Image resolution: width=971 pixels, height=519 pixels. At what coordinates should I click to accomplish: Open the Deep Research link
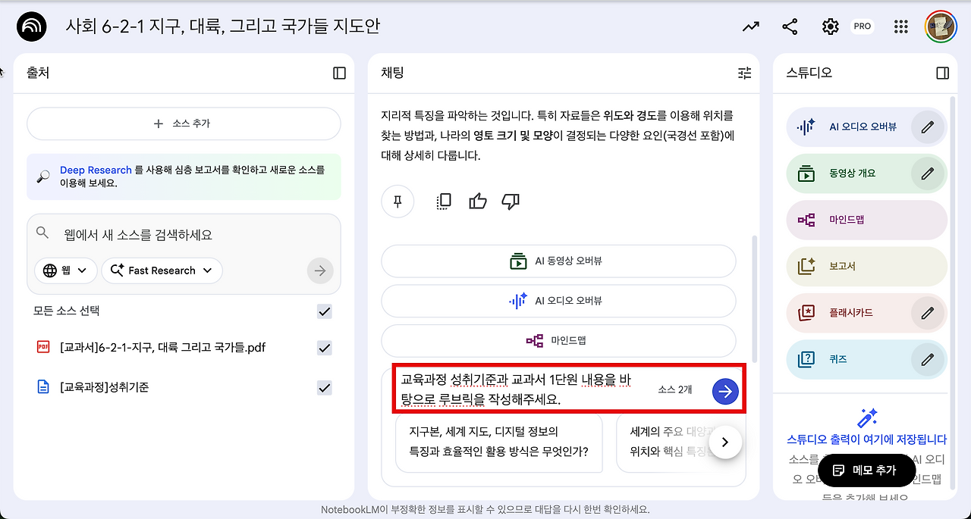pyautogui.click(x=96, y=170)
